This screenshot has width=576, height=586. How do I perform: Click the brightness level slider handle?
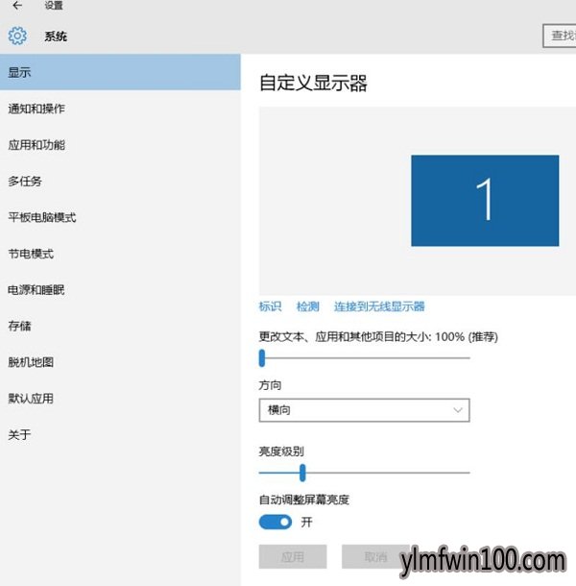coord(302,473)
